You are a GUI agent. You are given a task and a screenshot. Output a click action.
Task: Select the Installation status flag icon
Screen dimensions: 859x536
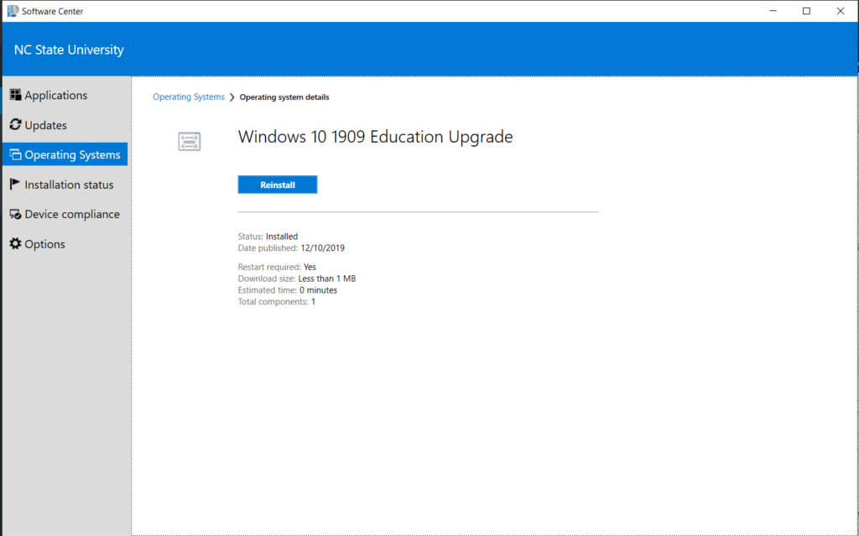pos(14,184)
